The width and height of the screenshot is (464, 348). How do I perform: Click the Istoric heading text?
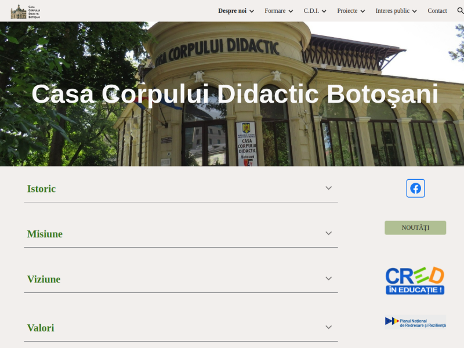coord(41,188)
